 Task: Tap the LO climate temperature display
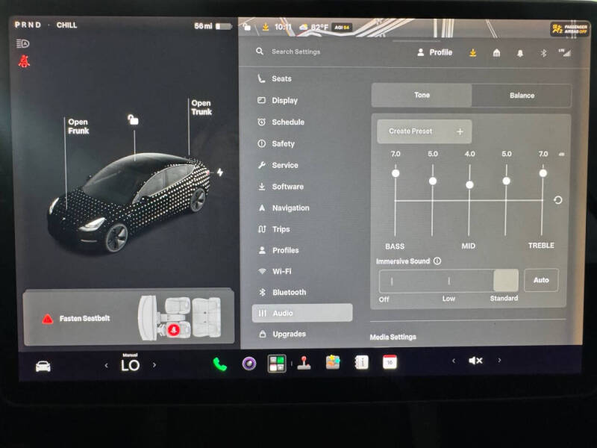(x=130, y=364)
